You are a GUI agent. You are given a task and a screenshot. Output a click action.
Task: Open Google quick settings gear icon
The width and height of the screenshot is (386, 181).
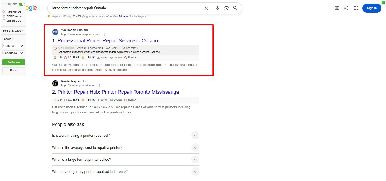point(337,8)
